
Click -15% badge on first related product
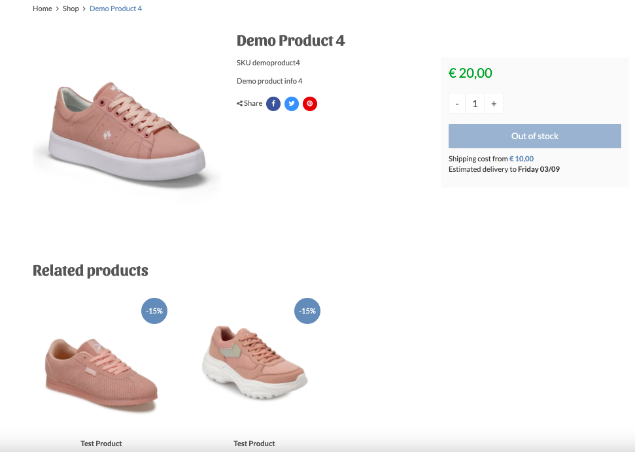tap(154, 311)
